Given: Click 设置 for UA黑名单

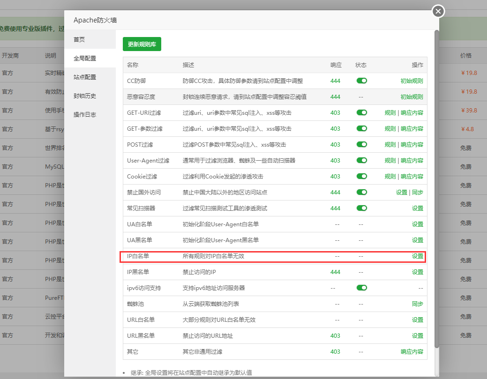Looking at the screenshot, I should [x=418, y=240].
